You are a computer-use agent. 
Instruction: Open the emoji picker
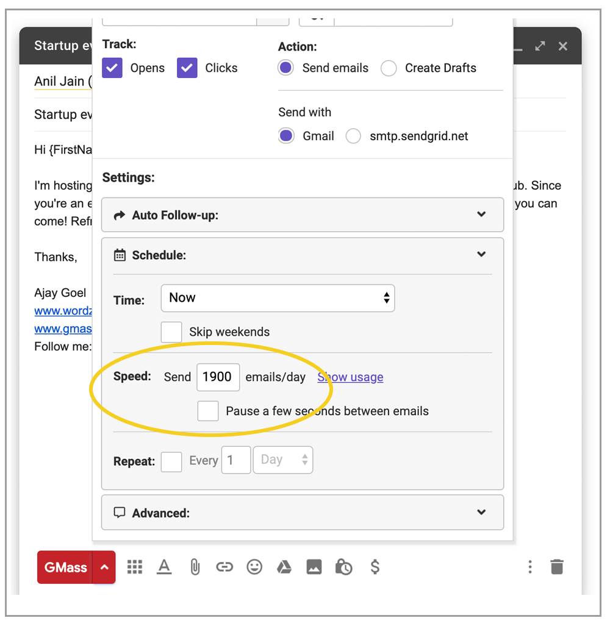(x=254, y=567)
